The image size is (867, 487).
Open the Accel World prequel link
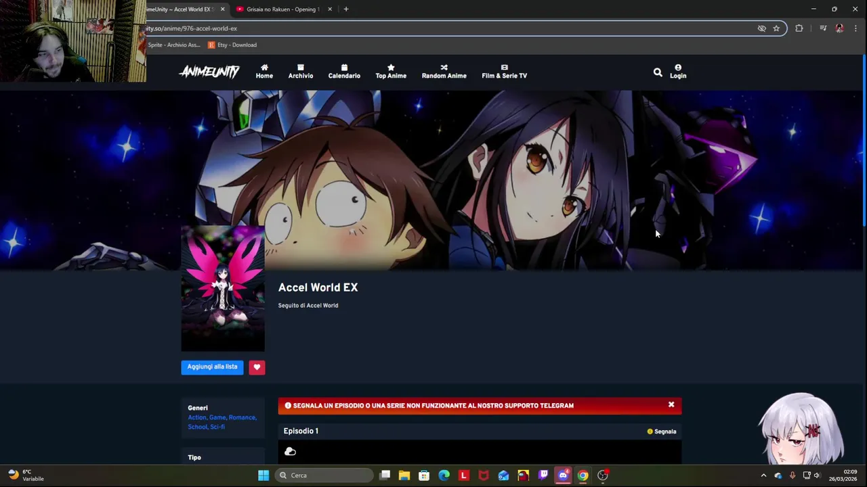click(x=321, y=305)
